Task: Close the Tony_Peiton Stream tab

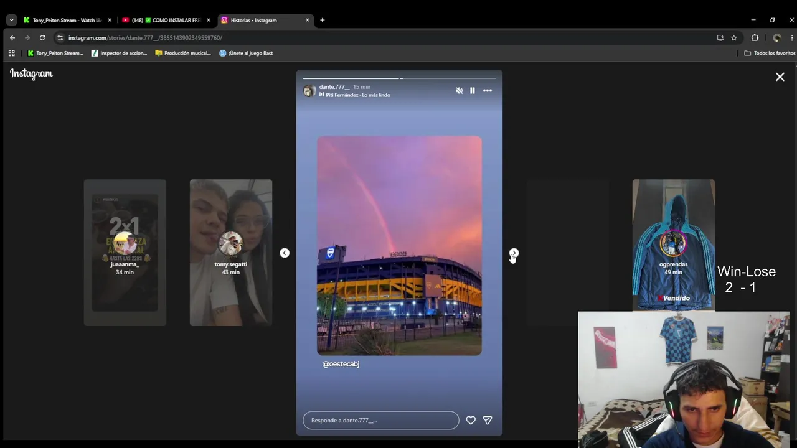Action: 110,20
